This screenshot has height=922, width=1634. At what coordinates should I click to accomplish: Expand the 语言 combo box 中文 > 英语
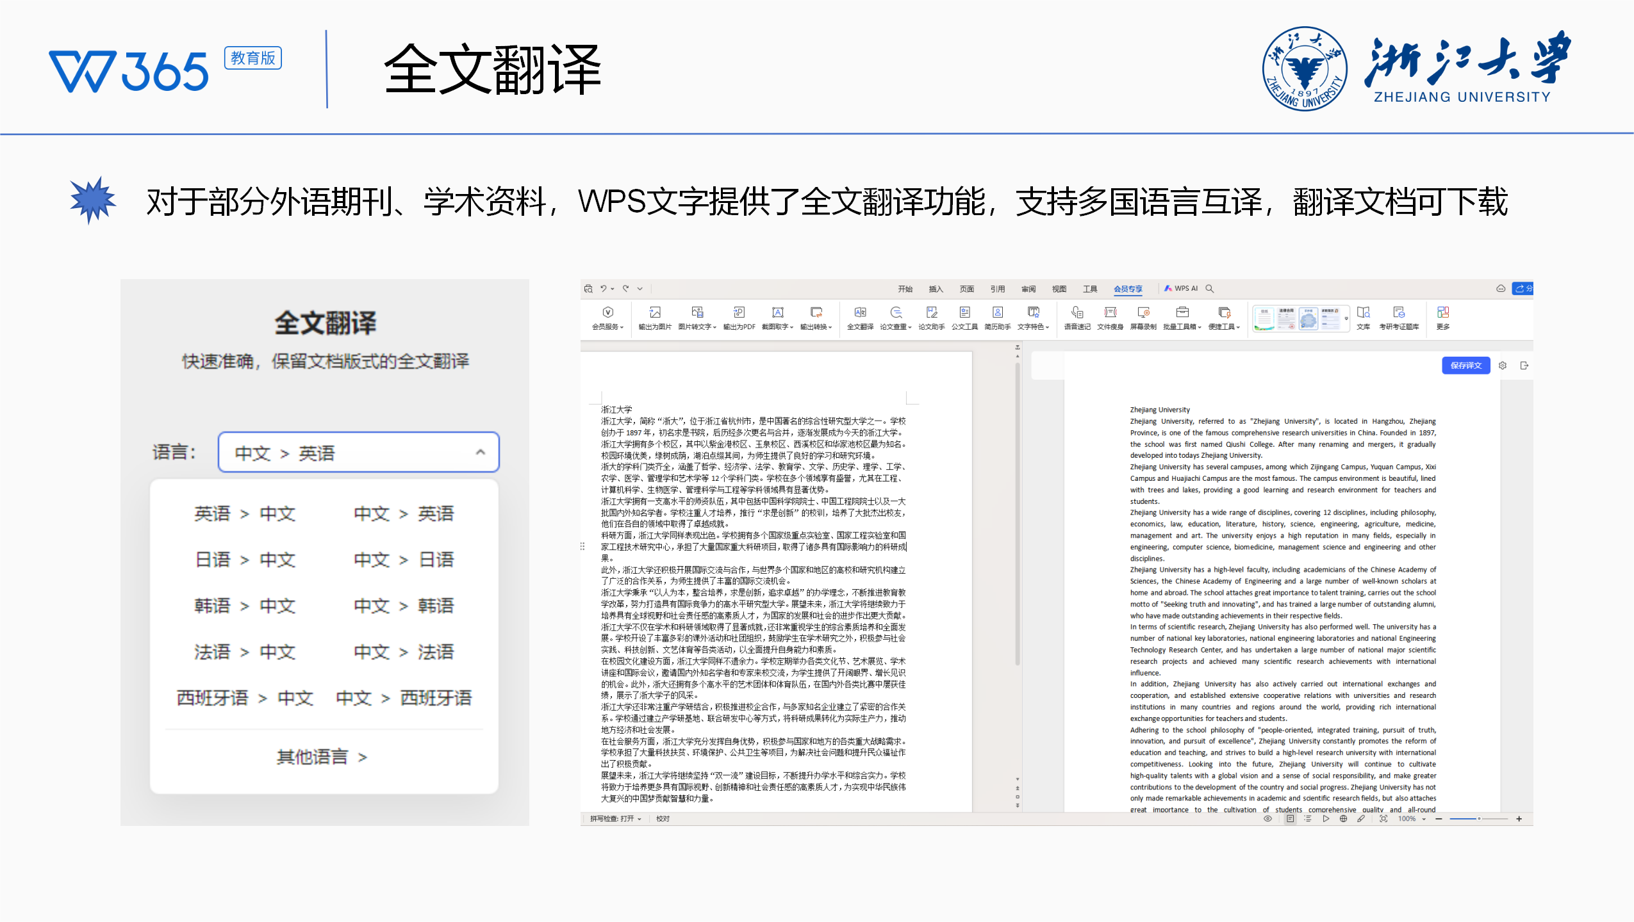tap(358, 453)
